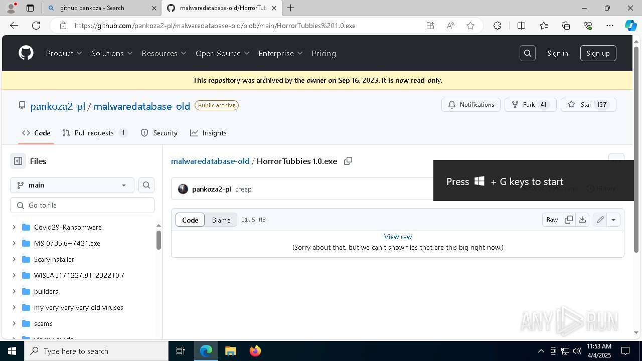This screenshot has width=642, height=361.
Task: Click the View raw link
Action: (x=398, y=237)
